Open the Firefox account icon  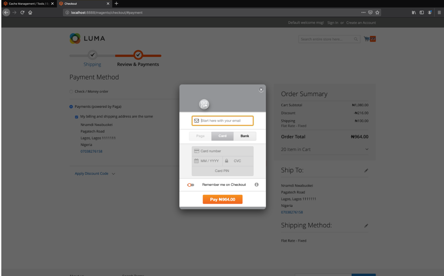pyautogui.click(x=430, y=13)
